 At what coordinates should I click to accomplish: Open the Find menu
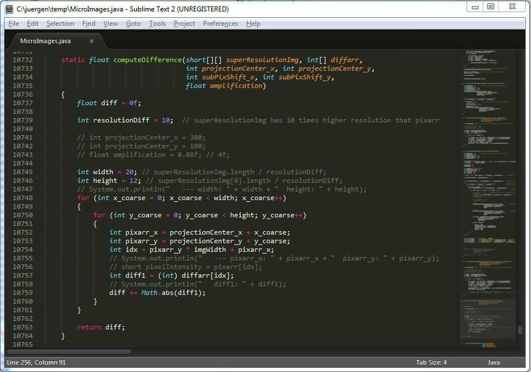(89, 24)
